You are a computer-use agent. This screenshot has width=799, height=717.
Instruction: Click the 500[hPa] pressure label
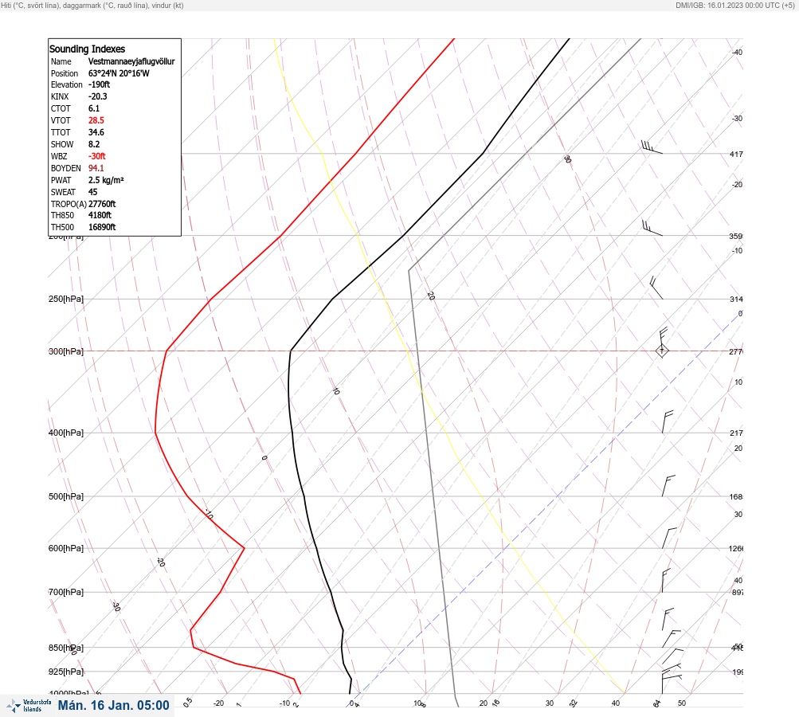[66, 496]
